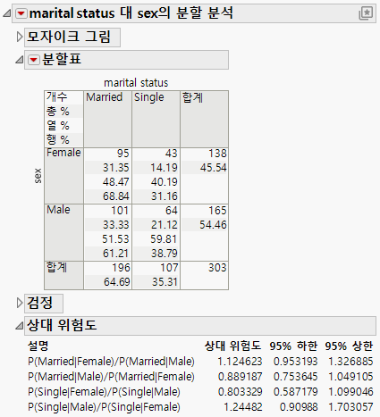Click the 상대 위험도 column header

(x=232, y=346)
